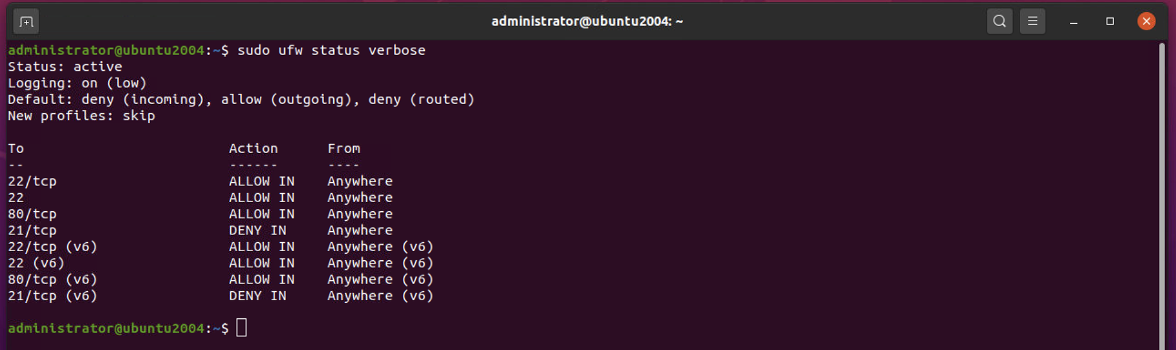The image size is (1176, 350).
Task: Minimize the terminal window
Action: click(1074, 21)
